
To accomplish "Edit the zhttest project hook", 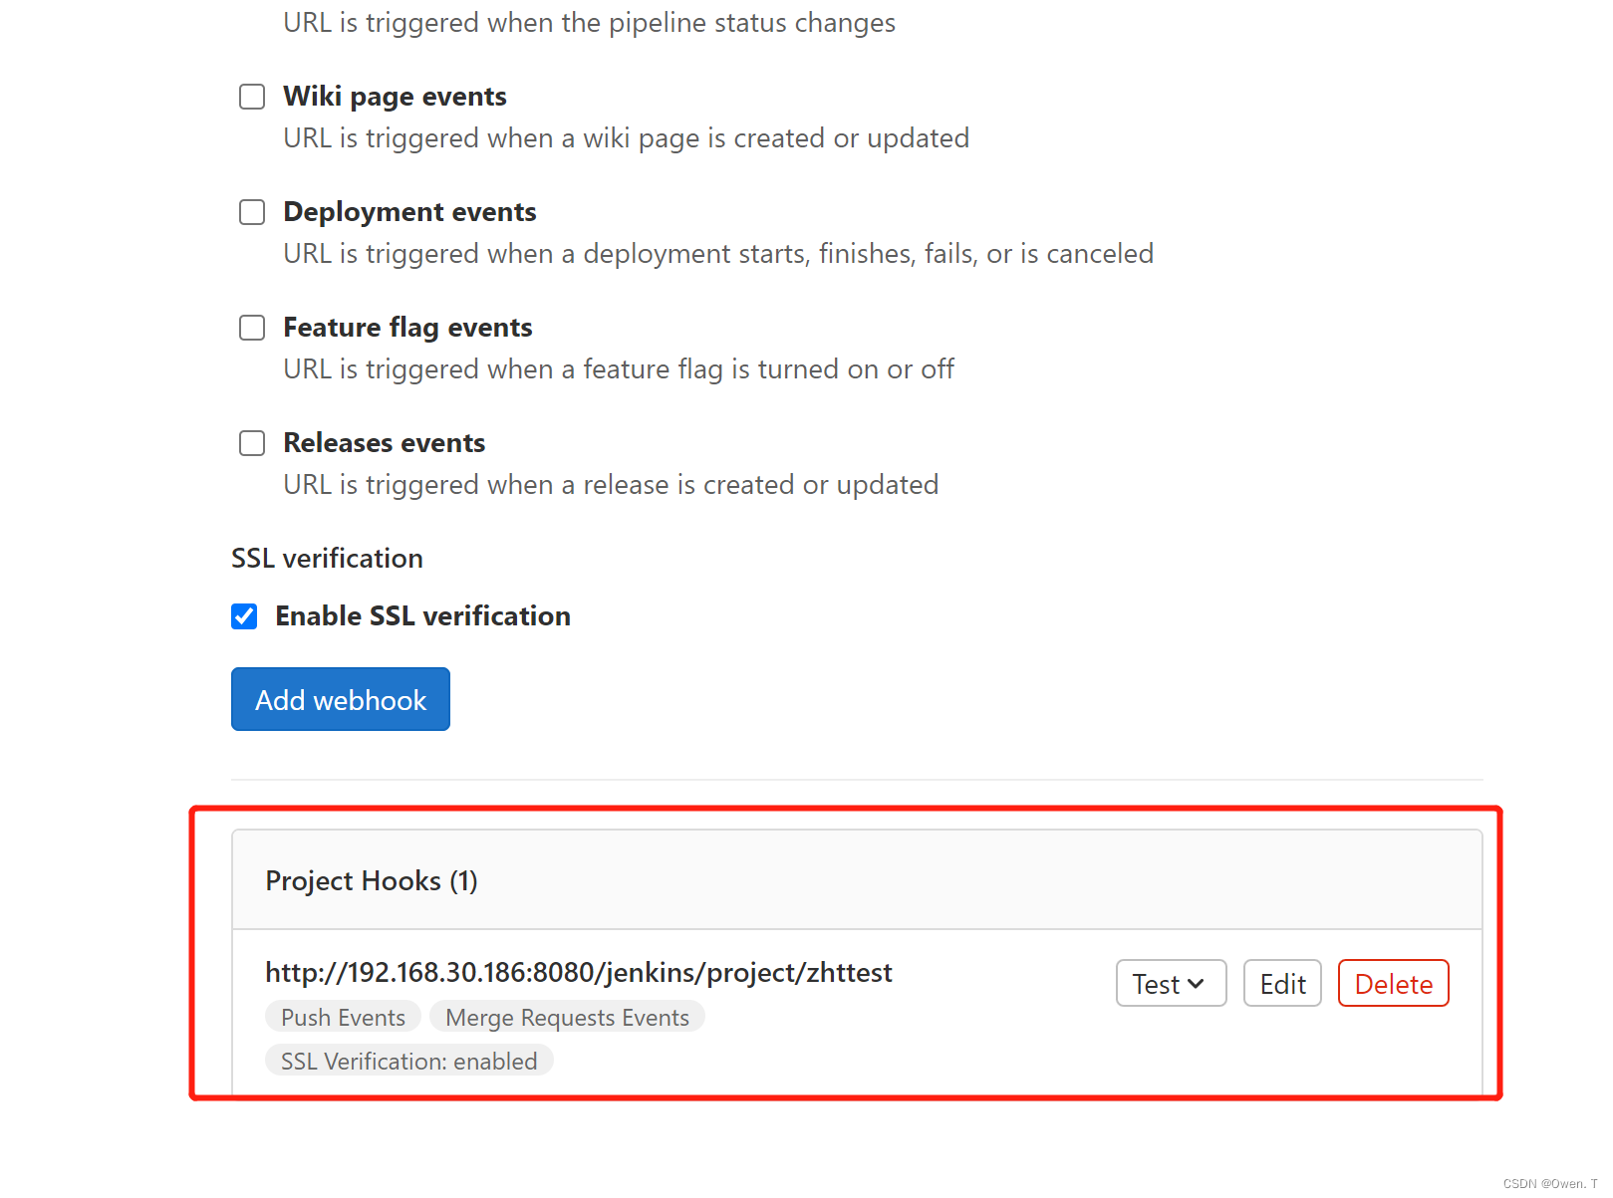I will click(1282, 984).
